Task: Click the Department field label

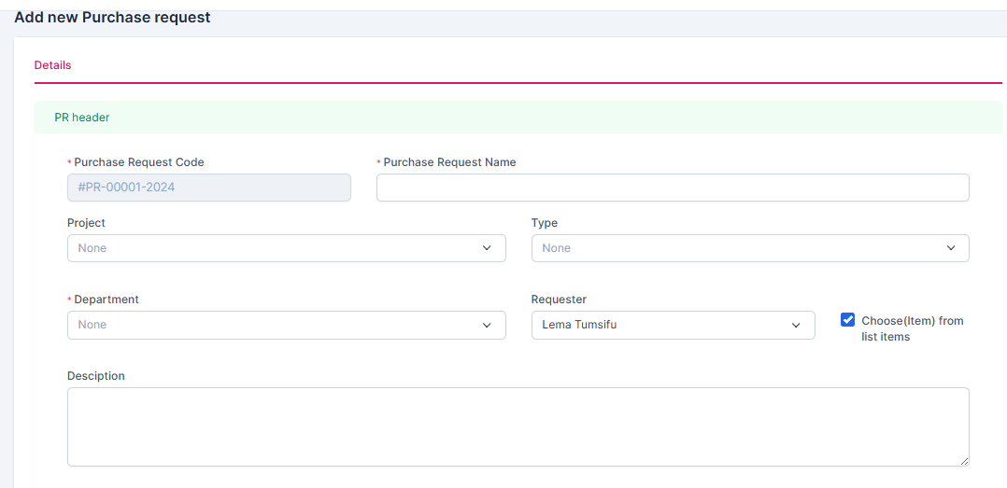Action: pyautogui.click(x=106, y=300)
